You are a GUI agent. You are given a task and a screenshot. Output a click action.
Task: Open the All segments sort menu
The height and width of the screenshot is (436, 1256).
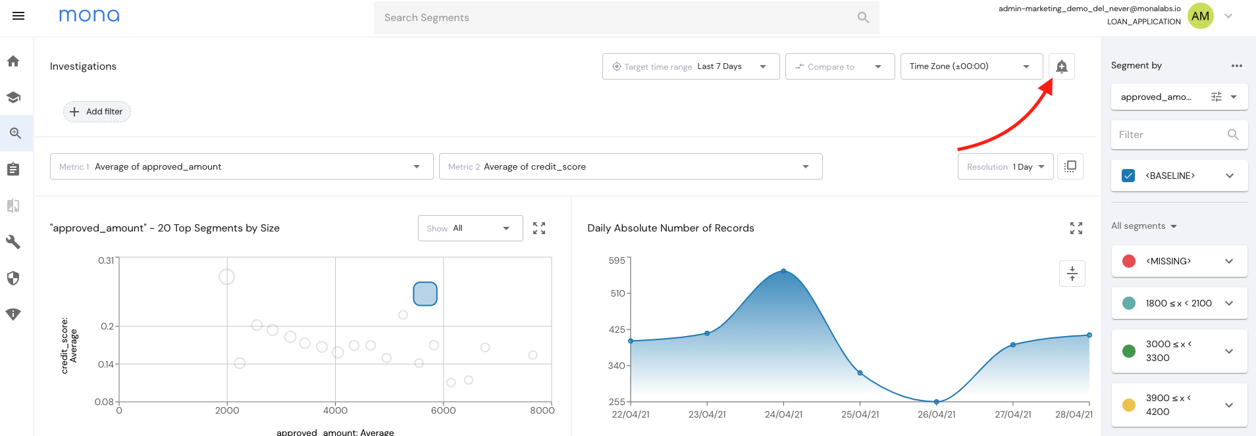pos(1144,226)
